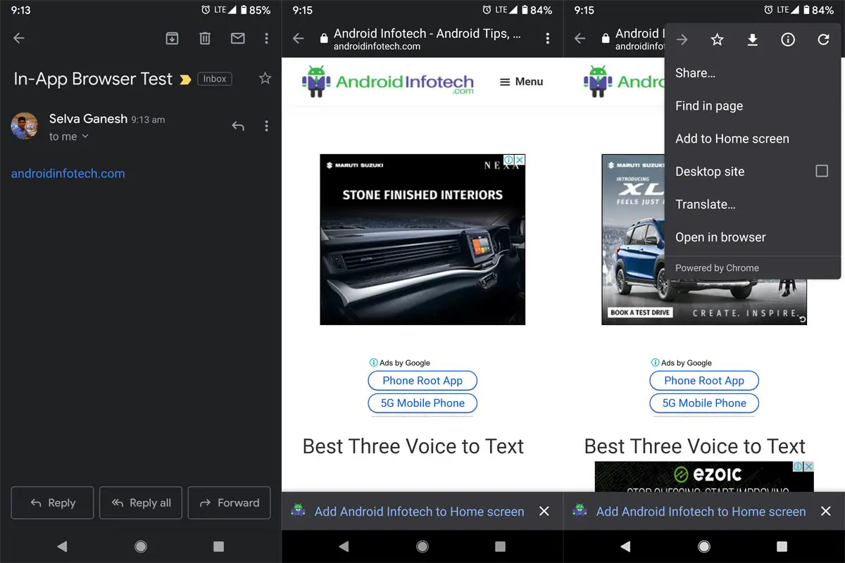Click 'Add Android Infotech to Home screen', right
Image resolution: width=845 pixels, height=563 pixels.
coord(701,512)
